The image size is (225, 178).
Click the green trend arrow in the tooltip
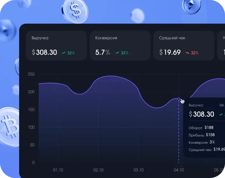coord(221,115)
